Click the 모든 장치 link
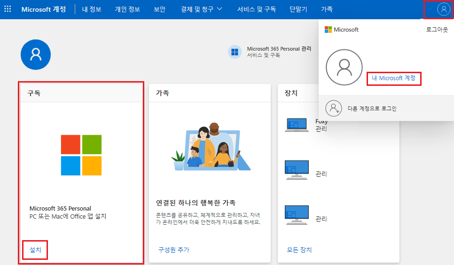 (299, 250)
